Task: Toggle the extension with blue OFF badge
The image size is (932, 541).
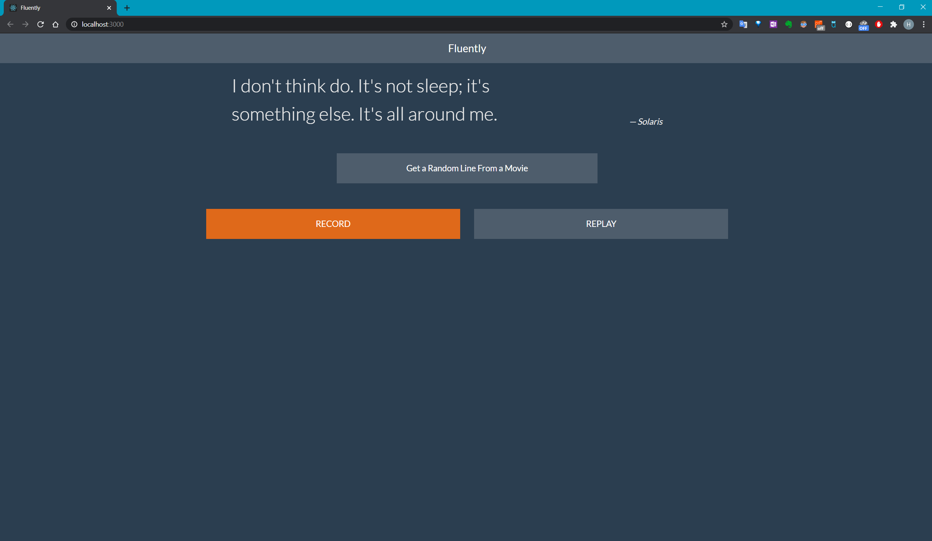Action: pyautogui.click(x=863, y=25)
